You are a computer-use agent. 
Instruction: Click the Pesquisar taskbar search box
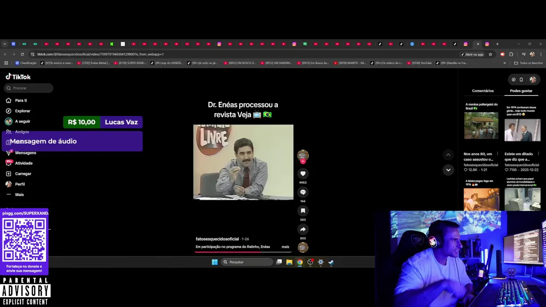247,262
